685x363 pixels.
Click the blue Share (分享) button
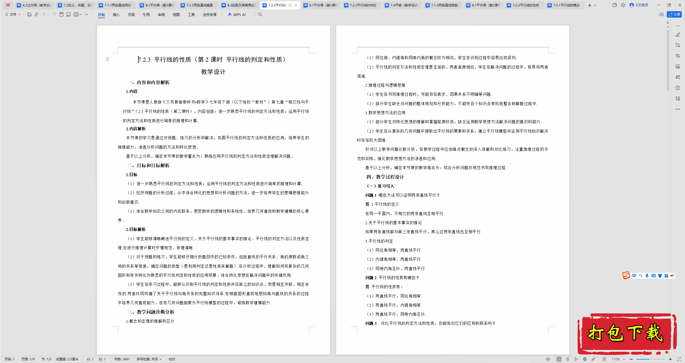pos(674,14)
